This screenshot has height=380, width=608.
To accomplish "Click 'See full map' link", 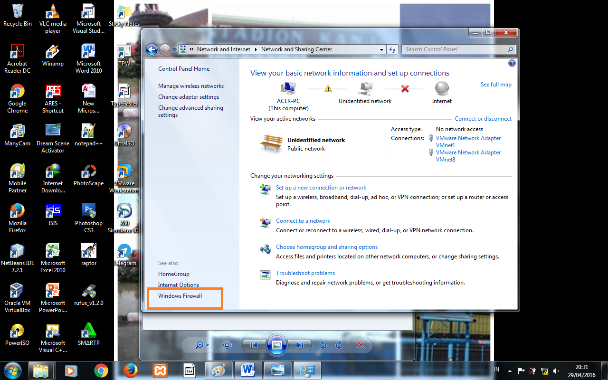I will [x=496, y=85].
